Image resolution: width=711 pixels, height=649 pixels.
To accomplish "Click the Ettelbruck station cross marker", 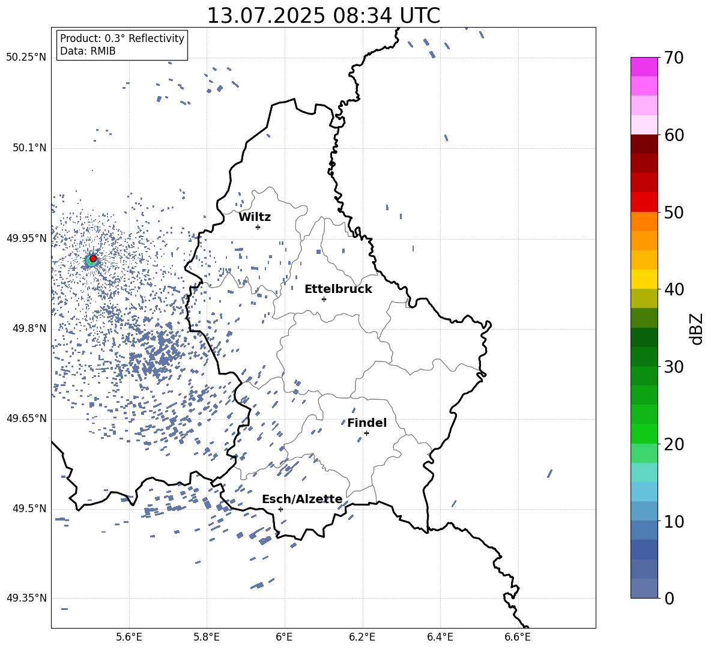I will click(324, 299).
